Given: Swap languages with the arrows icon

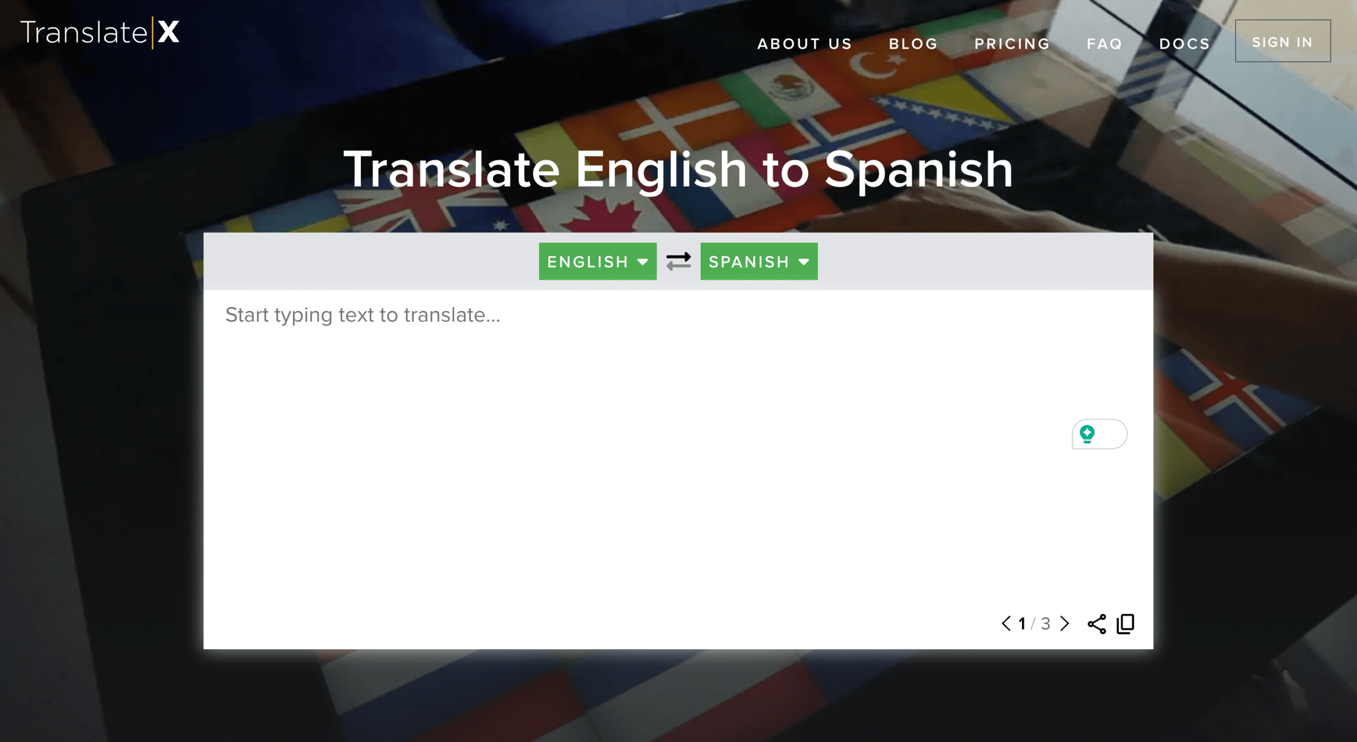Looking at the screenshot, I should click(x=678, y=261).
